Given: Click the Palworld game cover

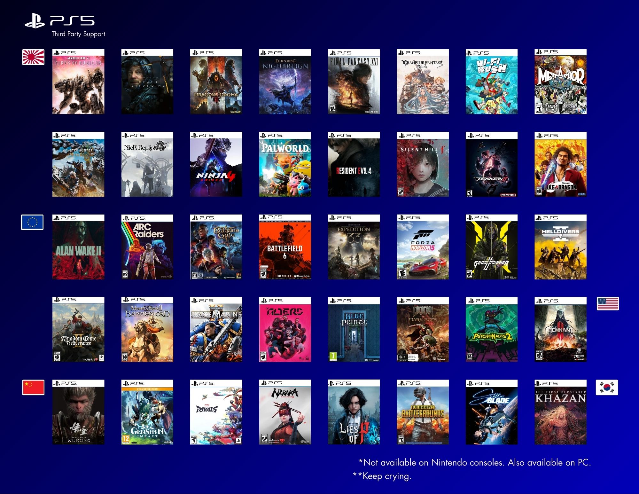Looking at the screenshot, I should 285,164.
